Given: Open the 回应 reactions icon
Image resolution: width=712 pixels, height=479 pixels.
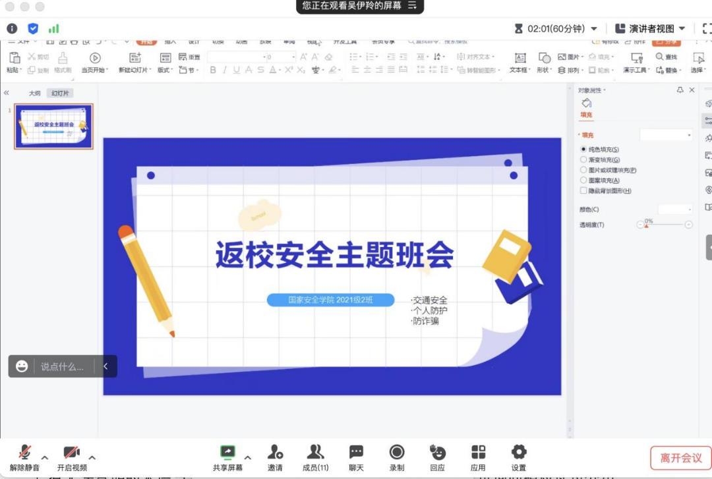Looking at the screenshot, I should click(x=437, y=452).
